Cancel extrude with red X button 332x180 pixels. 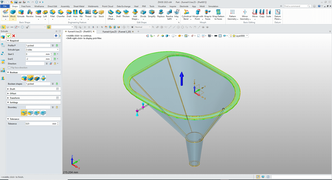[14, 36]
